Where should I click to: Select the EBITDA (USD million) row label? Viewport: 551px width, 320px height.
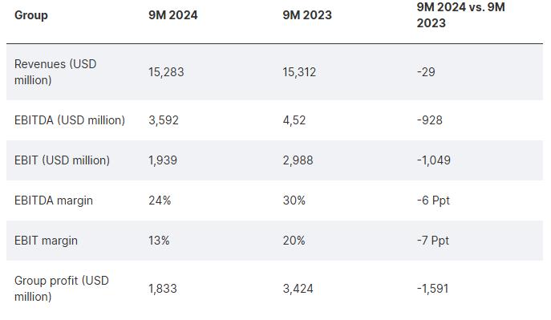[70, 120]
